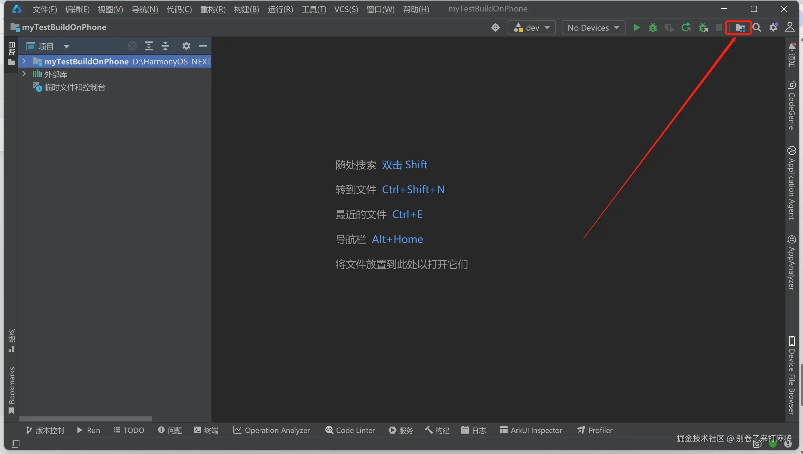The width and height of the screenshot is (803, 454).
Task: Open the 构建(B) Build menu
Action: (x=246, y=10)
